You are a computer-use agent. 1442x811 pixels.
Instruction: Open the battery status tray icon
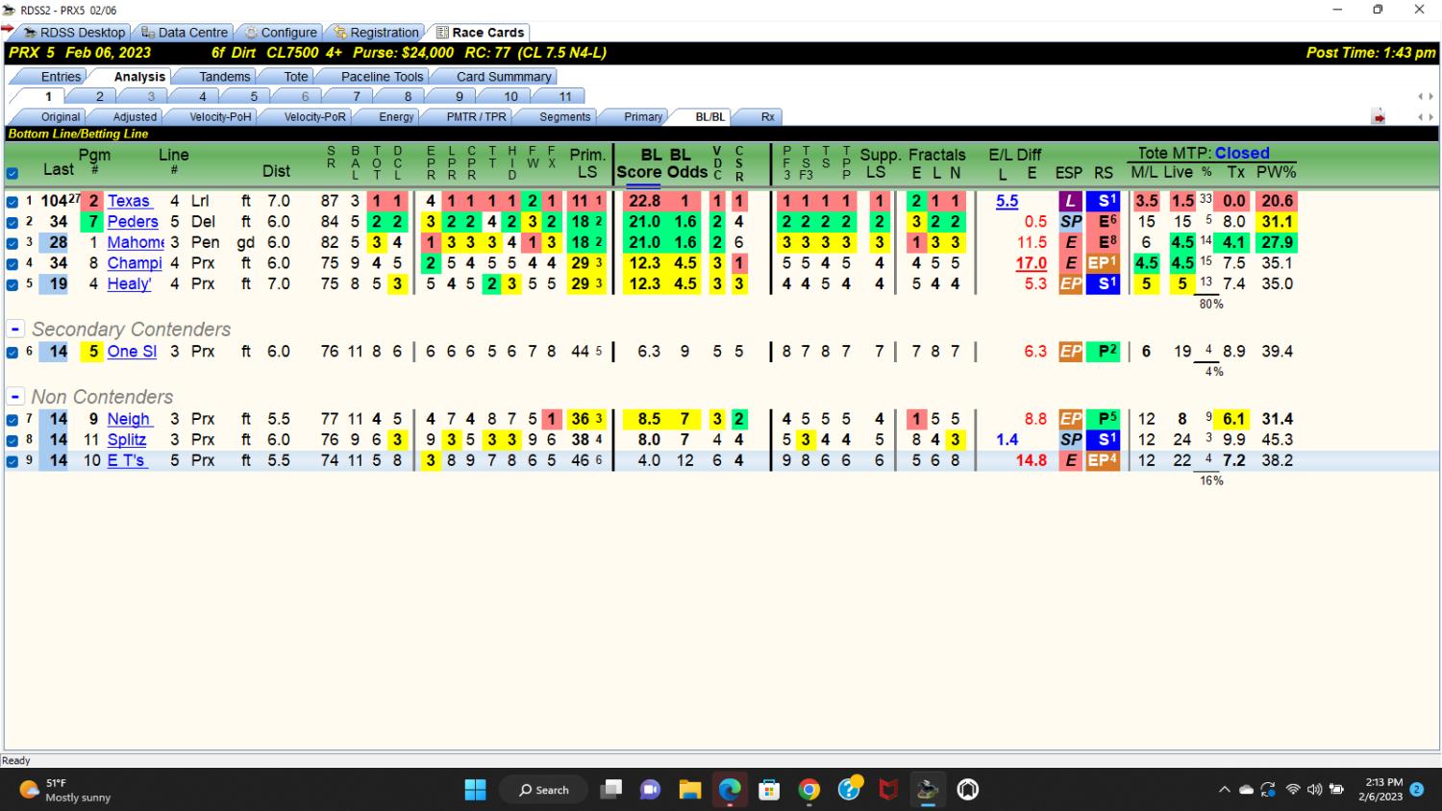(1336, 790)
